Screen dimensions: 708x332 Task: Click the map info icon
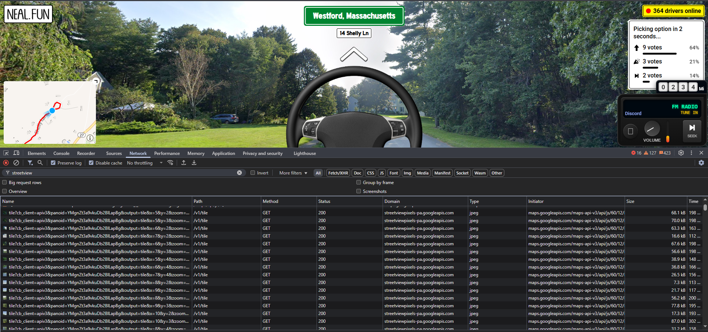(90, 138)
